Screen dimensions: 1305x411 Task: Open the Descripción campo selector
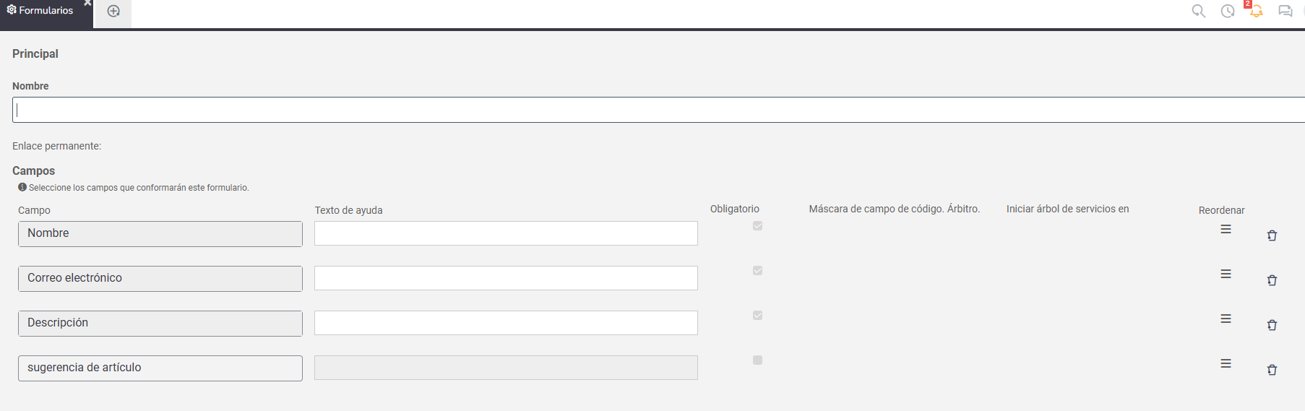tap(160, 324)
